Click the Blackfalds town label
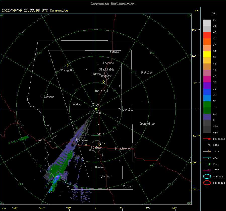The width and height of the screenshot is (226, 211). pos(107,69)
